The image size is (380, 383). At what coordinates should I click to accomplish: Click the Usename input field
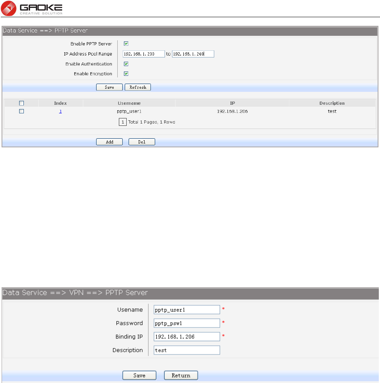tap(187, 310)
